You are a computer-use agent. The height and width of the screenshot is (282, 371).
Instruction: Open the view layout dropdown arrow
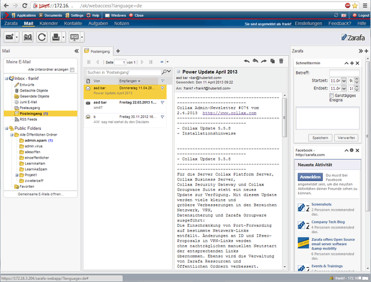[82, 37]
